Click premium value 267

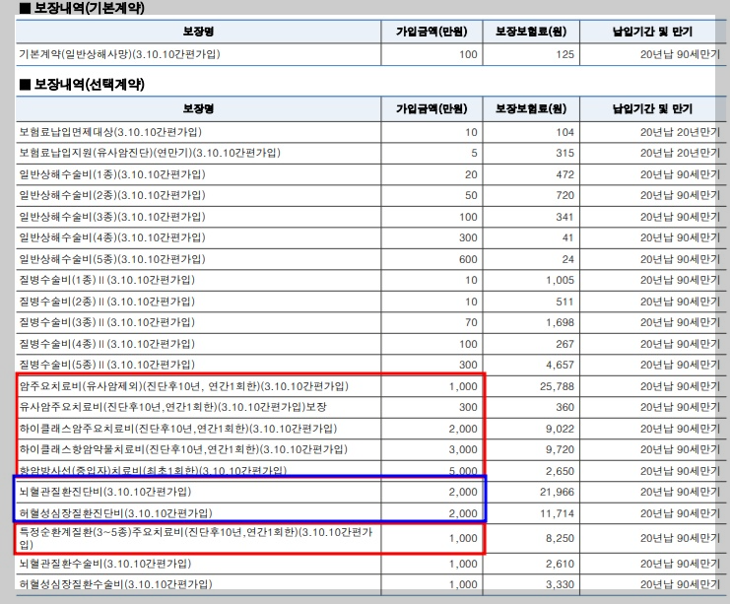[564, 344]
